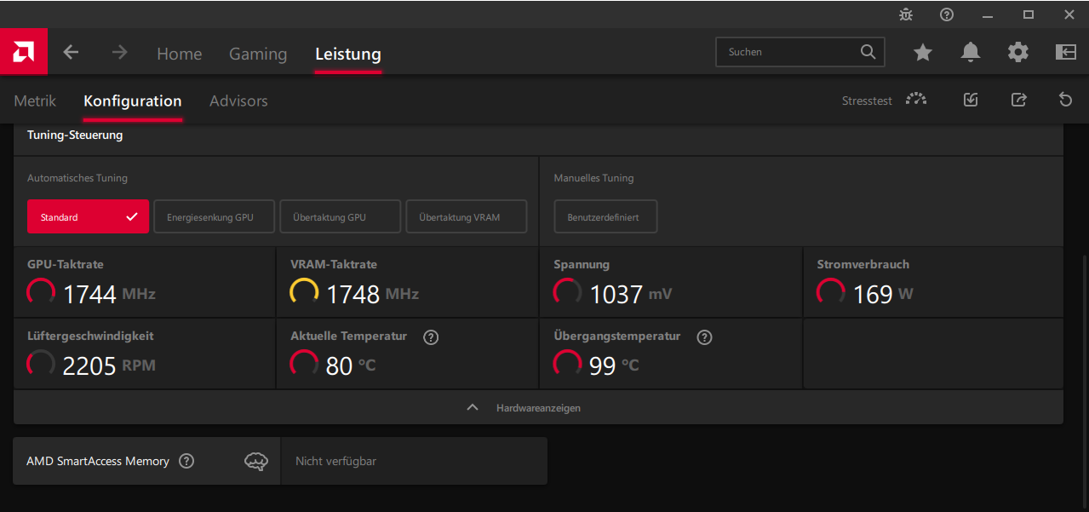The width and height of the screenshot is (1089, 512).
Task: Reset settings with the undo arrow icon
Action: (x=1065, y=100)
